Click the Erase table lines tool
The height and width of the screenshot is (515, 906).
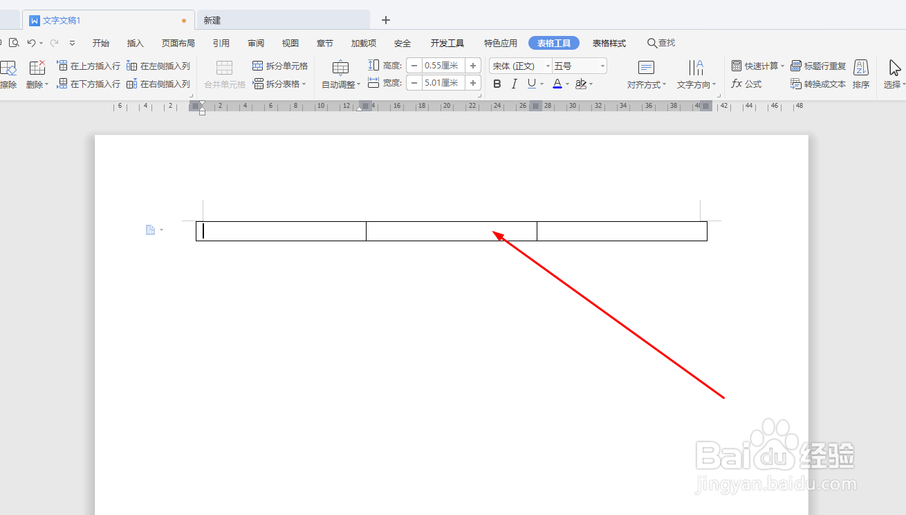[8, 75]
